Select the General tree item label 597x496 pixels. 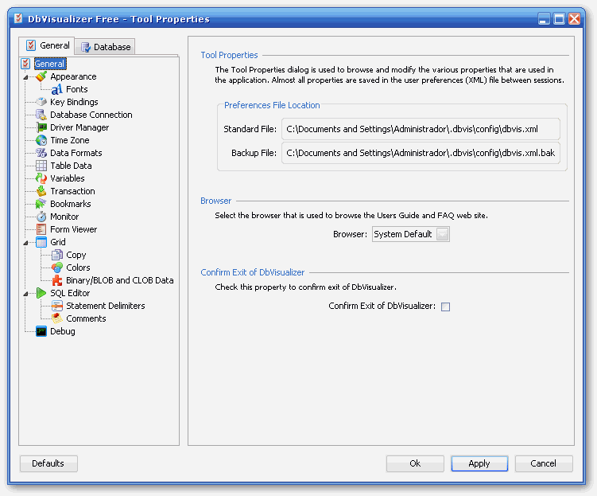click(50, 64)
